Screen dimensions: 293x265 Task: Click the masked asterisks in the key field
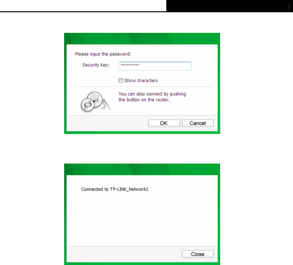click(130, 65)
